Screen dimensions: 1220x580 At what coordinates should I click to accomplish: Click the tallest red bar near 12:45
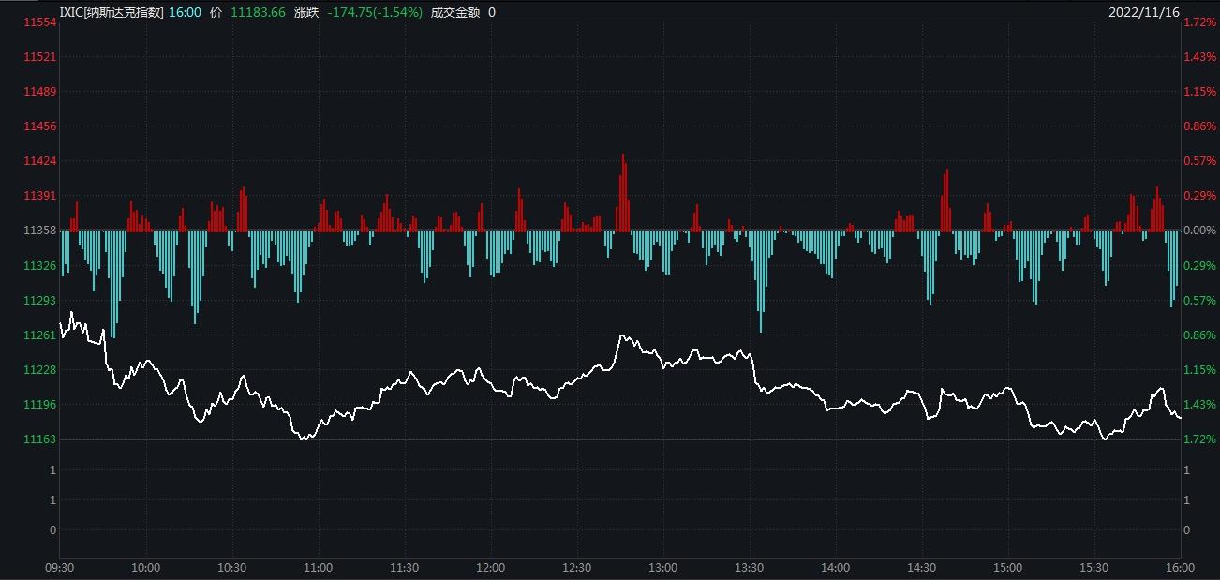coord(622,192)
